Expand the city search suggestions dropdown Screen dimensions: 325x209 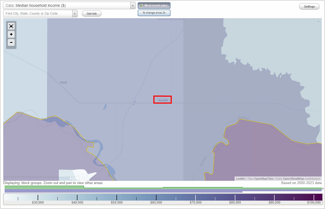click(x=75, y=13)
